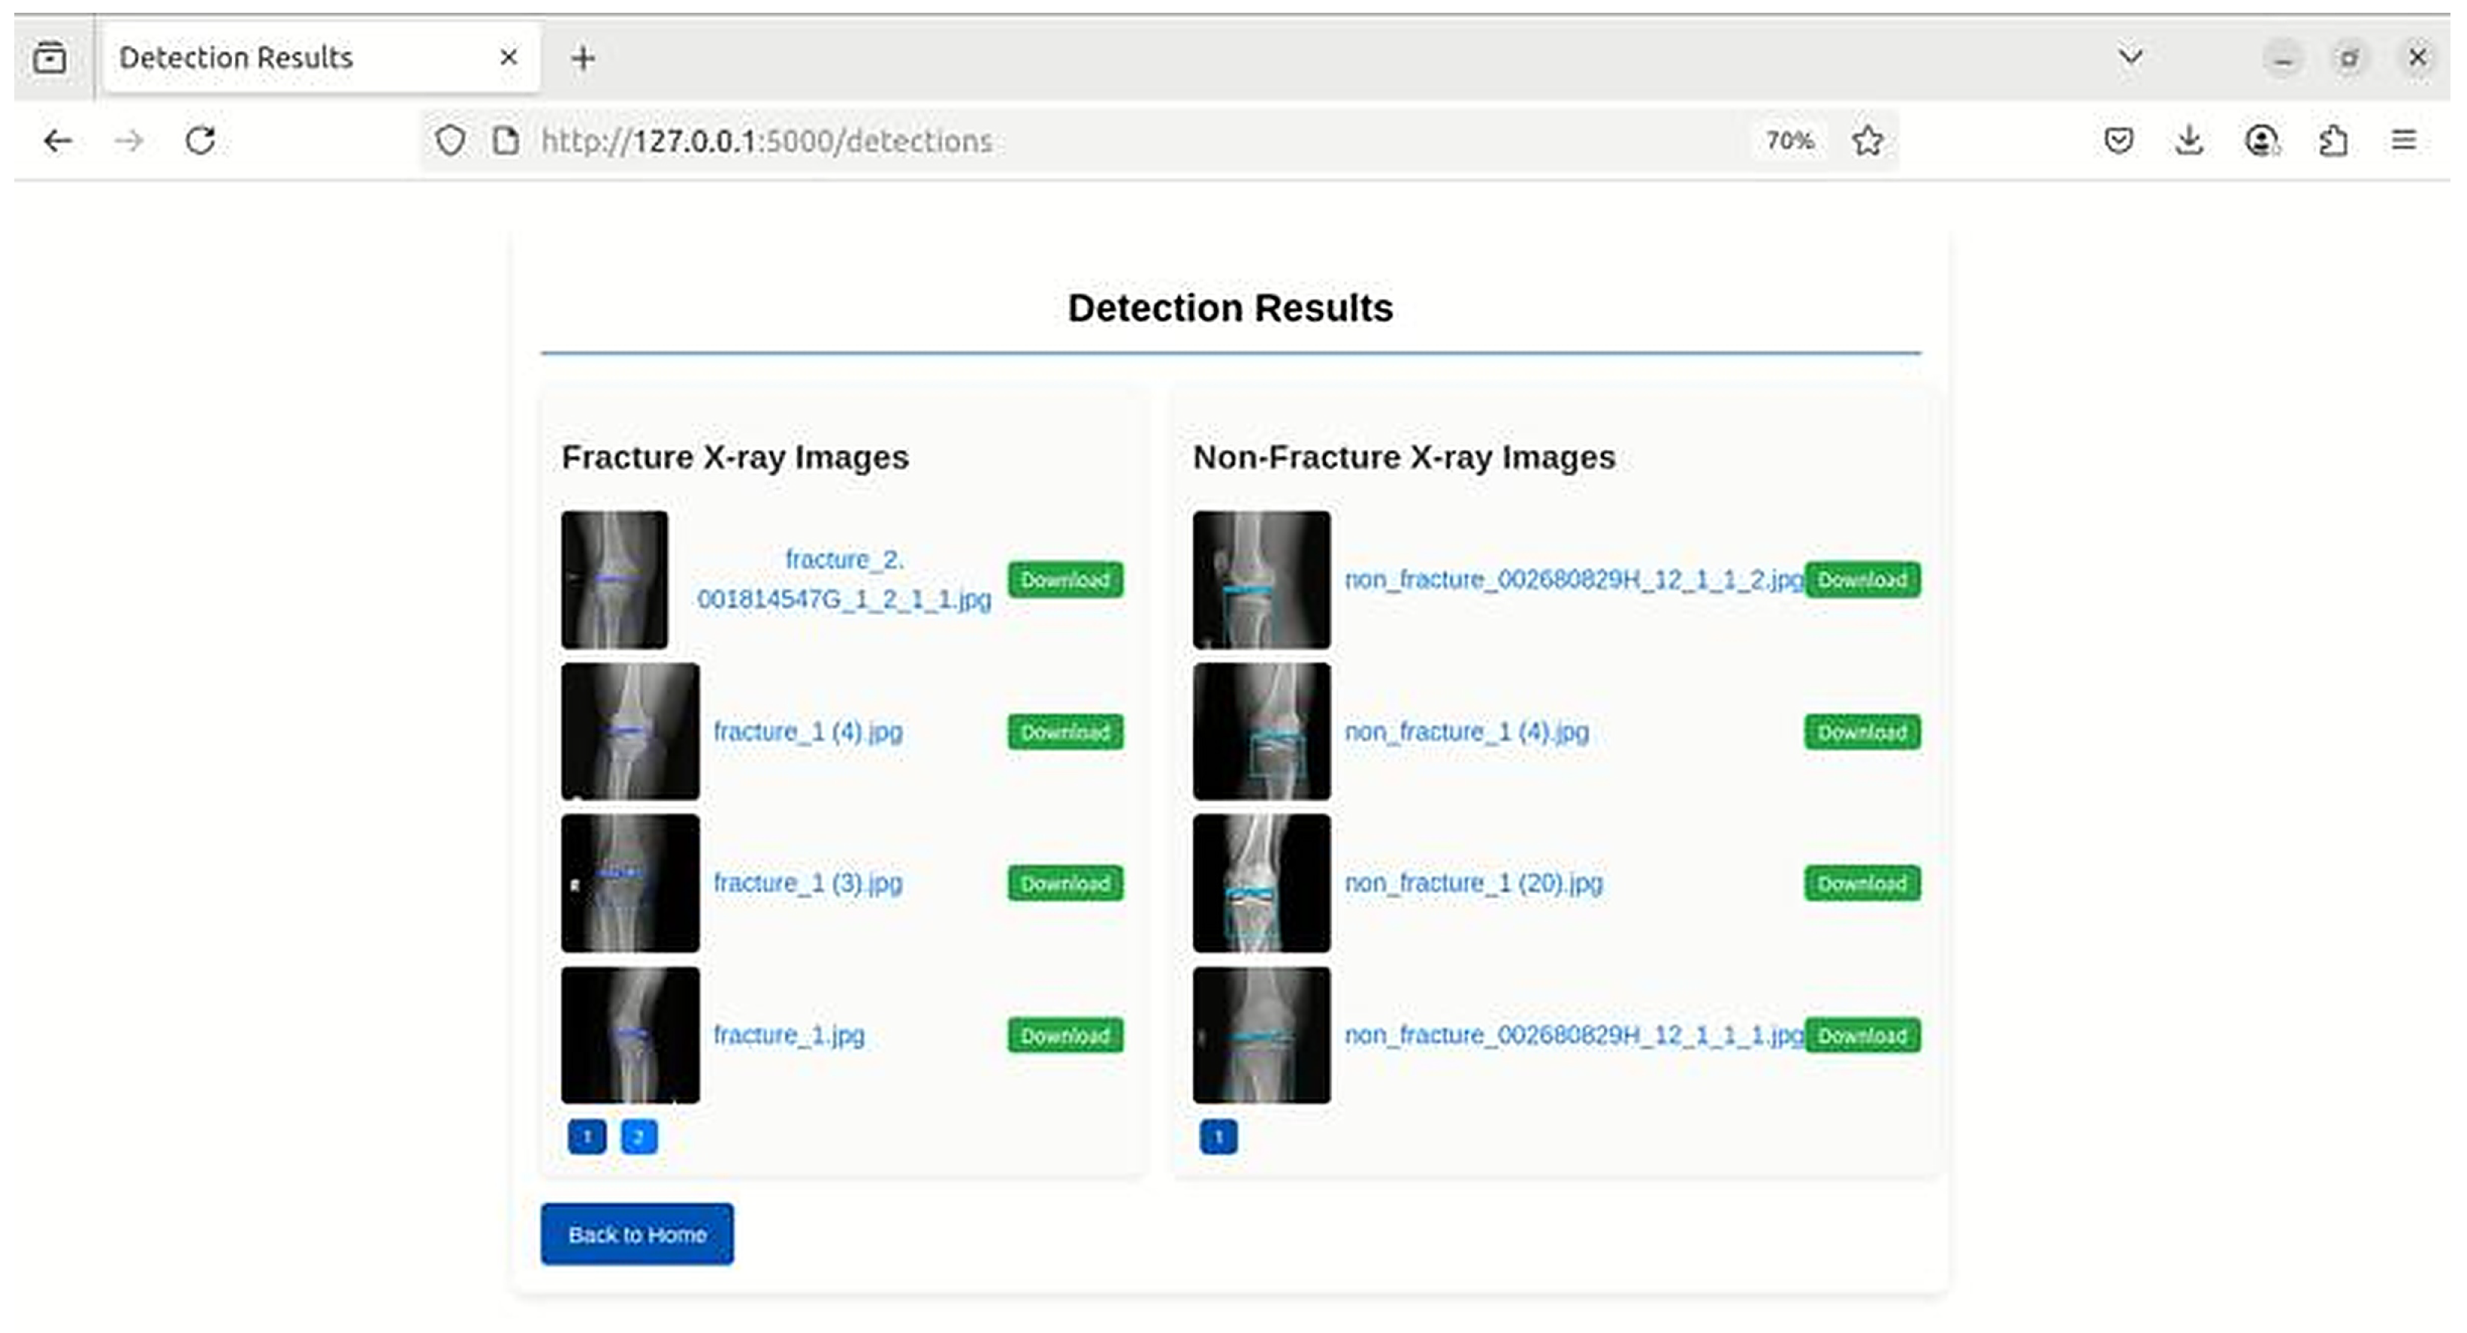Open the Firefox account icon

[2261, 140]
